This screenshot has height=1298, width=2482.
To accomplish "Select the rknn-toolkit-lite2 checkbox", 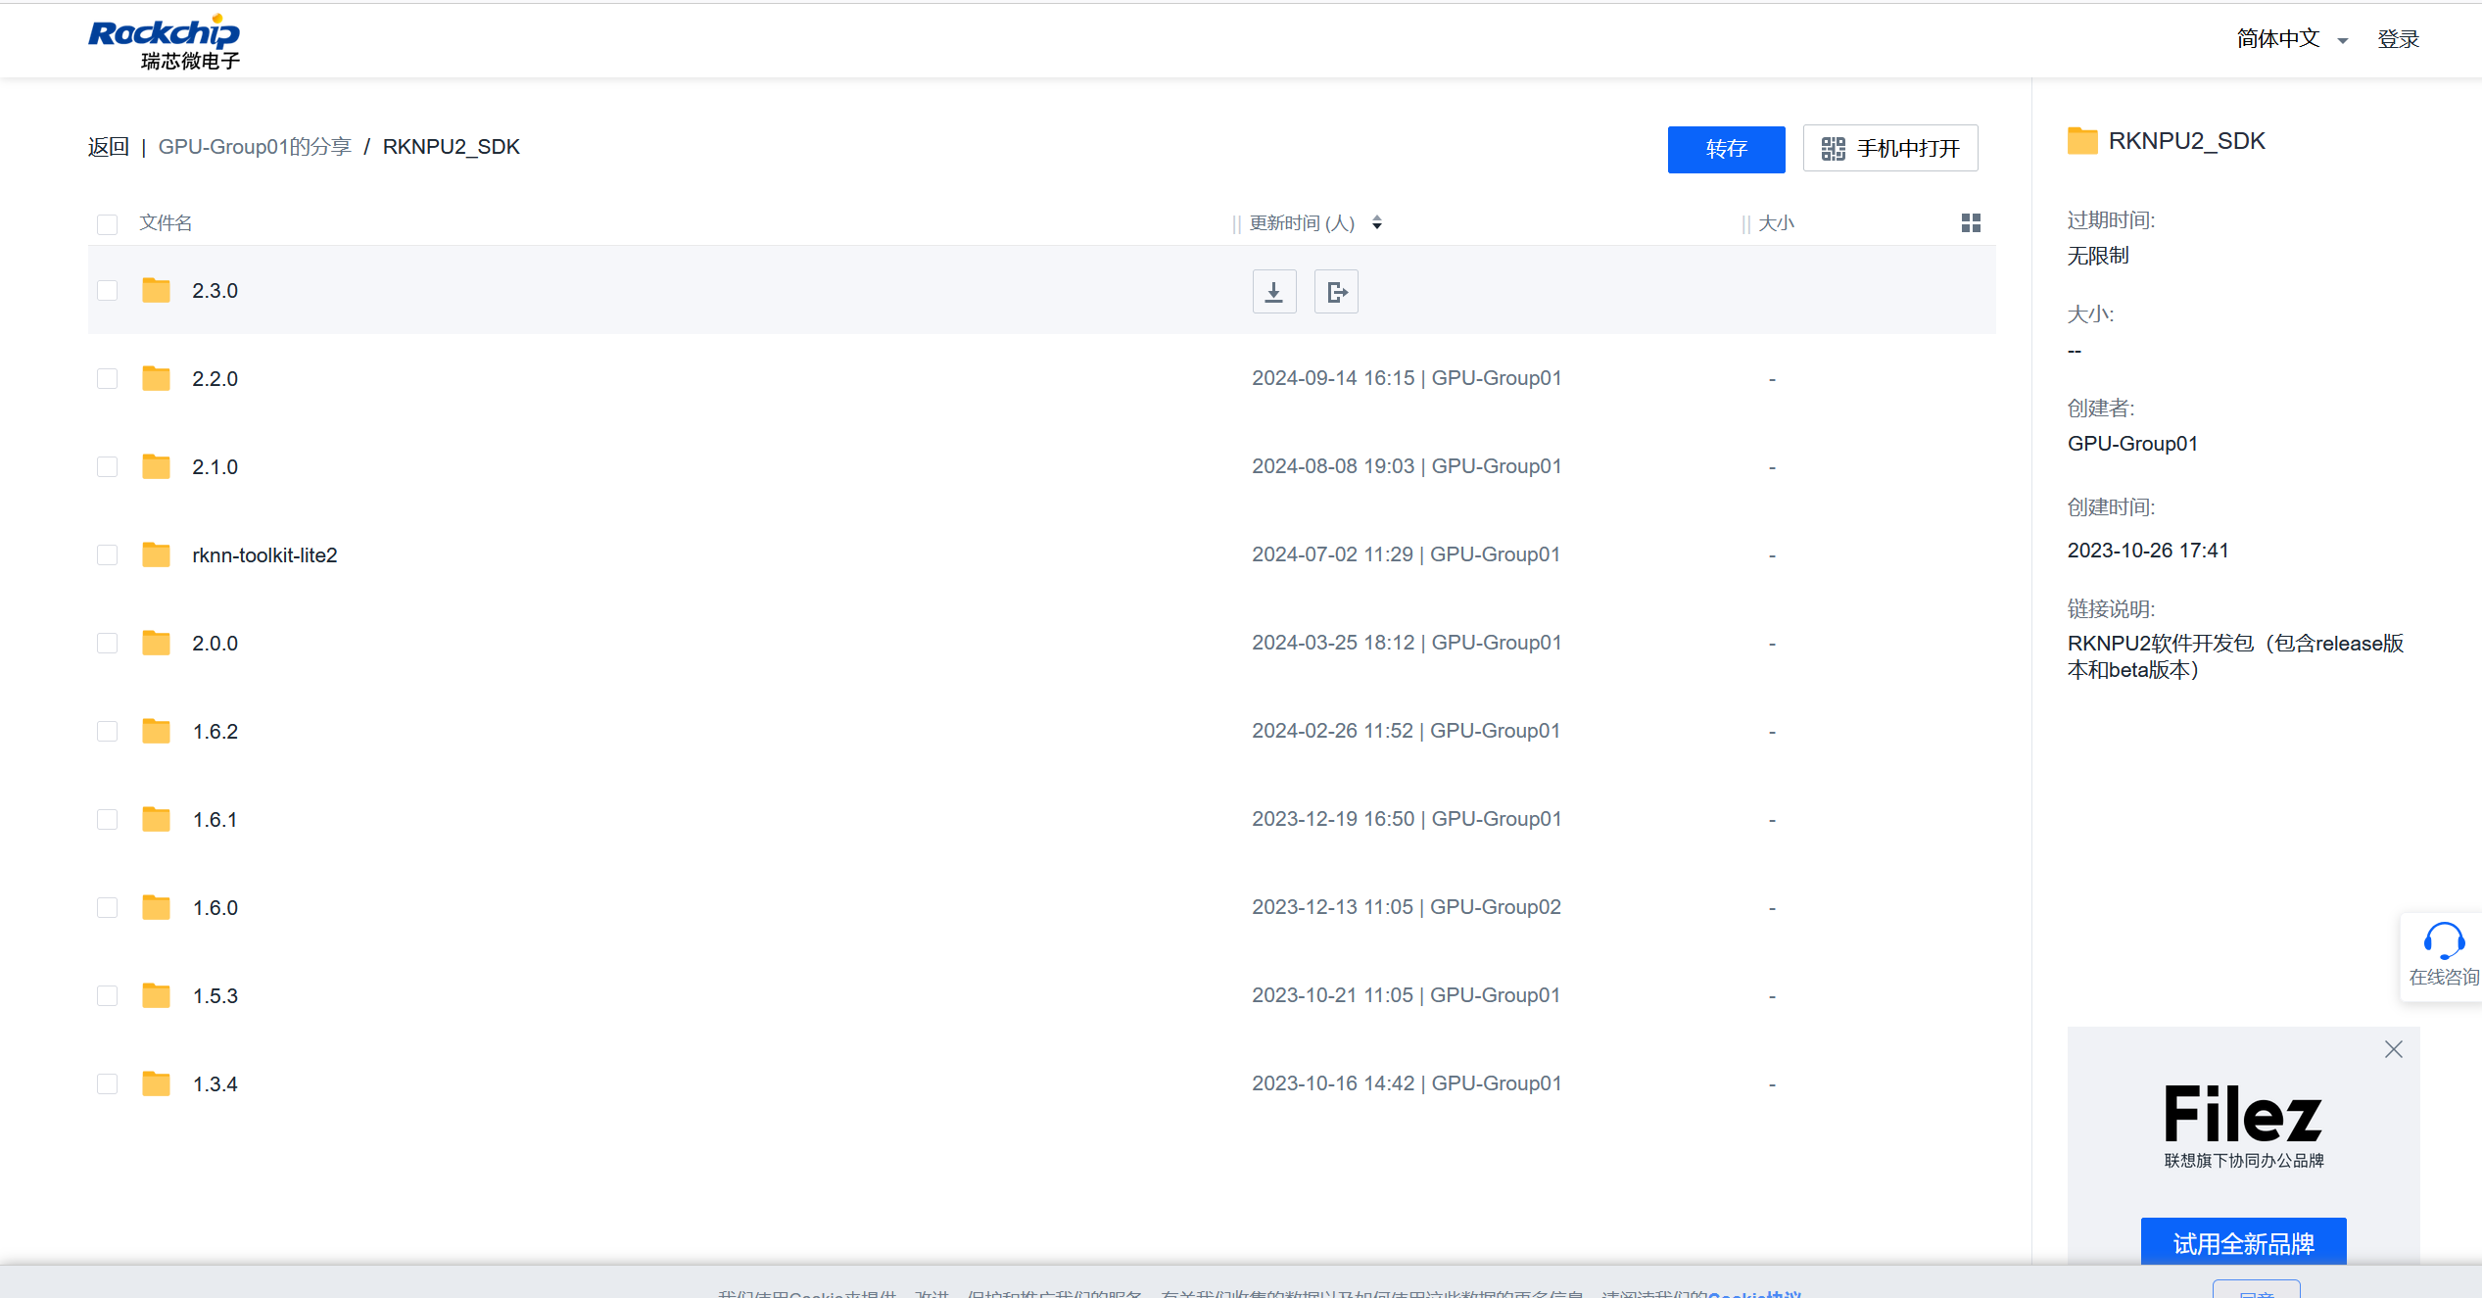I will 108,555.
